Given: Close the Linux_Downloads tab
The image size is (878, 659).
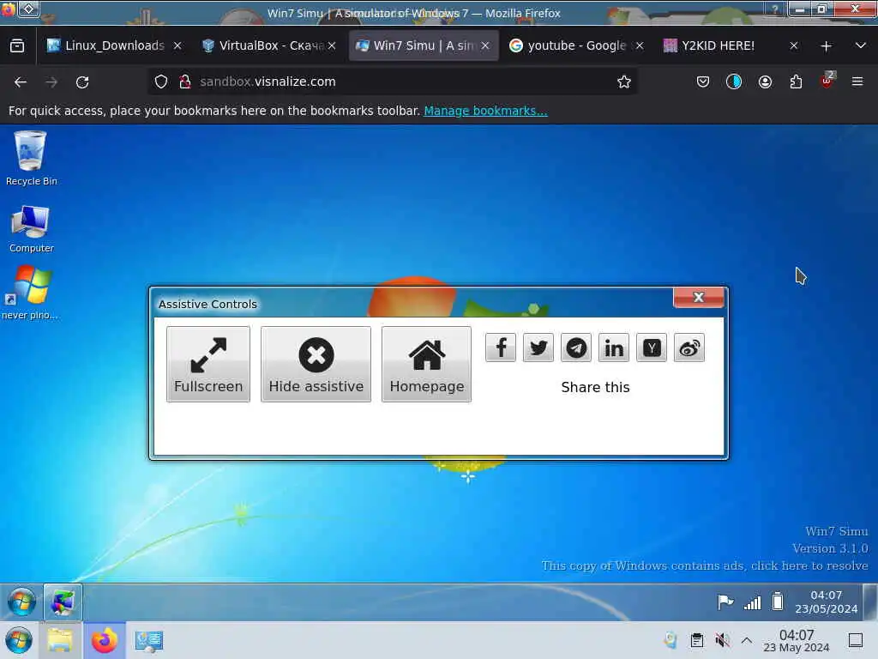Looking at the screenshot, I should pyautogui.click(x=177, y=45).
